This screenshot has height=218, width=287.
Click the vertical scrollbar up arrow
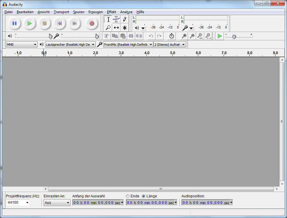tap(282, 60)
